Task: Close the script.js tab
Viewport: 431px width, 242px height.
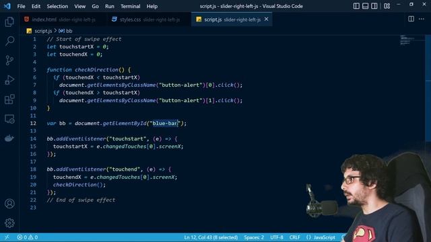Action: click(267, 19)
